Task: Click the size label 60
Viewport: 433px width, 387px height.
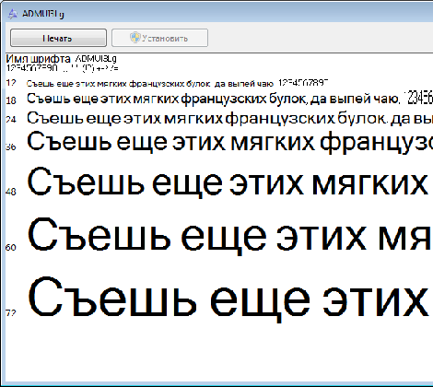Action: [x=11, y=247]
